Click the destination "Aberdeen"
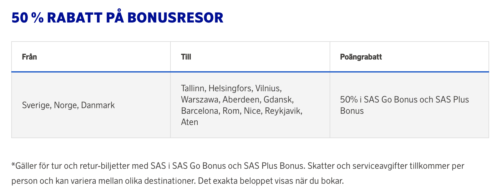496x195 pixels. 241,100
